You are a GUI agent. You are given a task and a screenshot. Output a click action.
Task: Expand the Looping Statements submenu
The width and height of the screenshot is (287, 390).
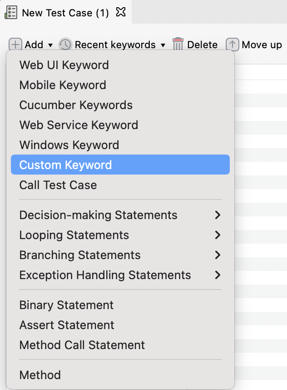(74, 235)
